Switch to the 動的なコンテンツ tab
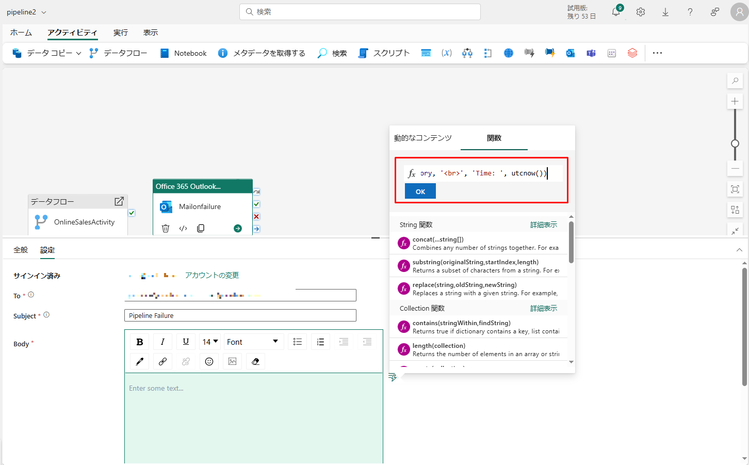The height and width of the screenshot is (465, 749). tap(422, 138)
